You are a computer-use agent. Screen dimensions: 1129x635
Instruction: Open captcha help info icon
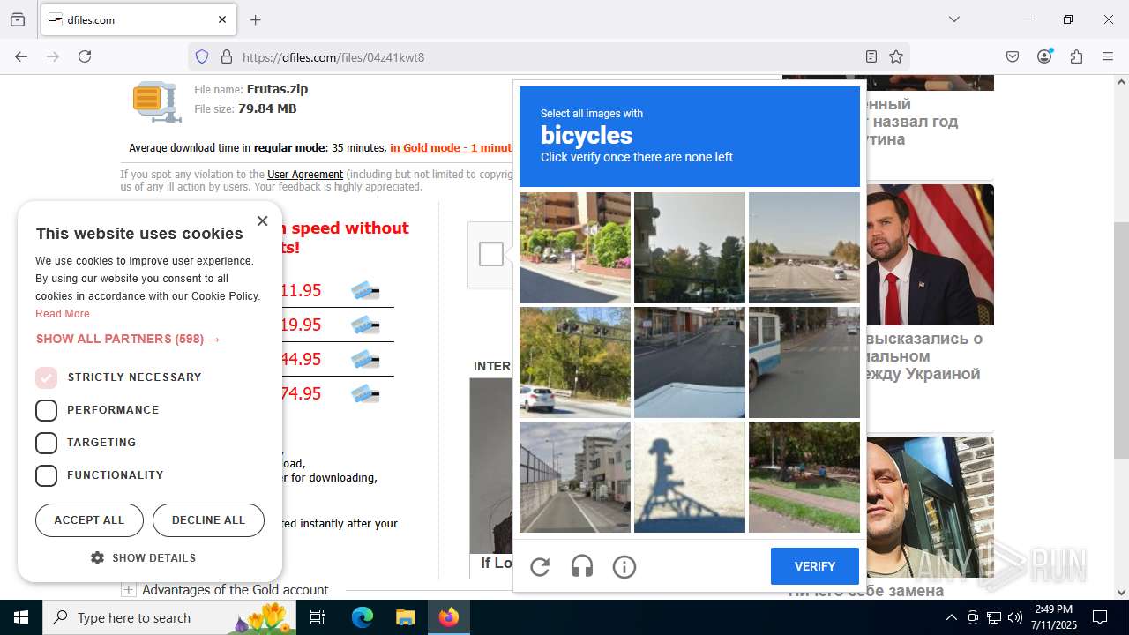[x=624, y=567]
